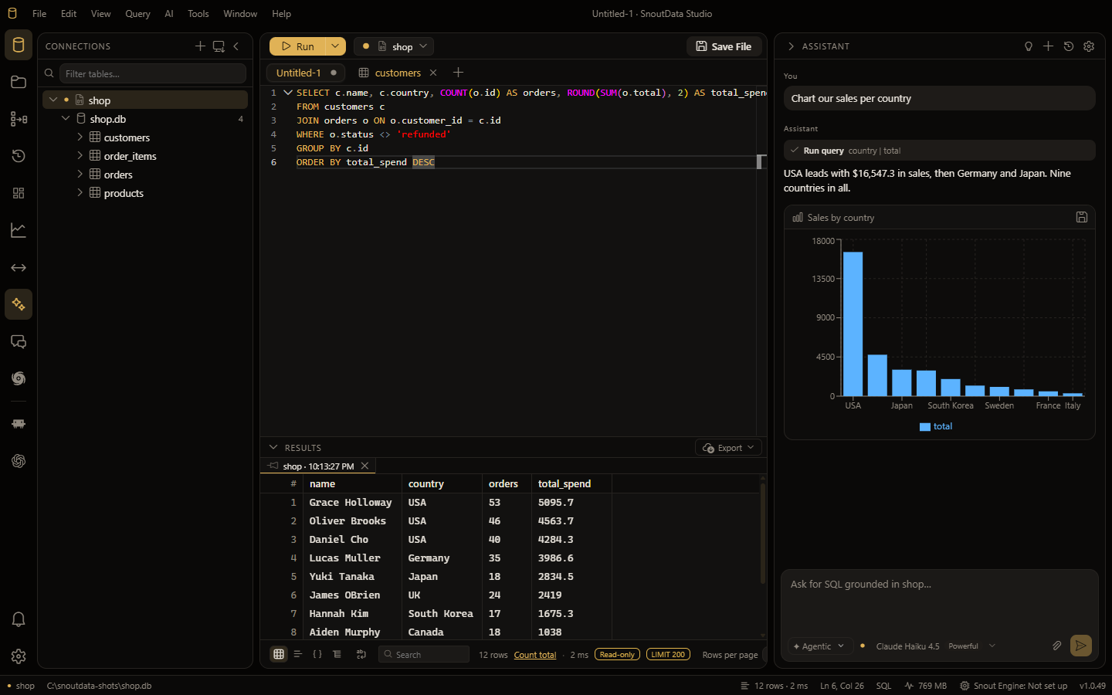
Task: Open the Run button dropdown arrow
Action: pos(335,46)
